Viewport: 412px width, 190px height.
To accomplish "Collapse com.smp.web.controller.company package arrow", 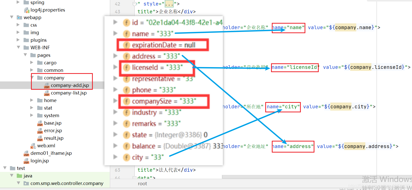I will [x=18, y=183].
